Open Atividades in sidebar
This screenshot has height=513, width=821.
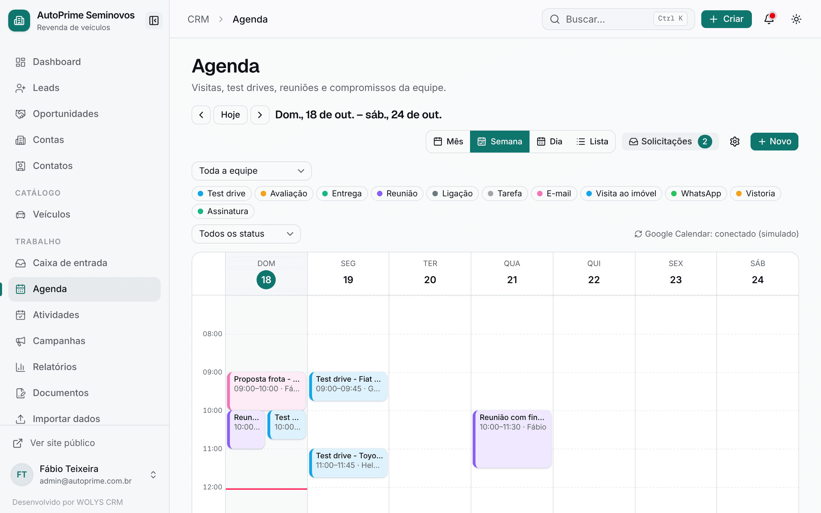(x=84, y=315)
